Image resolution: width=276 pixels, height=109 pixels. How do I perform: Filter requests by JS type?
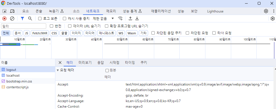pyautogui.click(x=27, y=33)
